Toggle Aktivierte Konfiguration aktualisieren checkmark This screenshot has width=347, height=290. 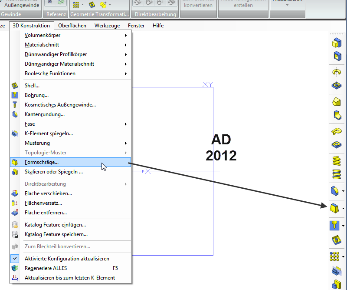point(15,259)
